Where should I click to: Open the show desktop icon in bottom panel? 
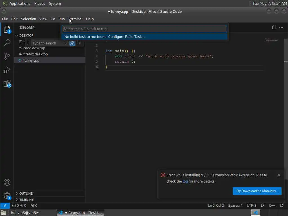click(3, 213)
